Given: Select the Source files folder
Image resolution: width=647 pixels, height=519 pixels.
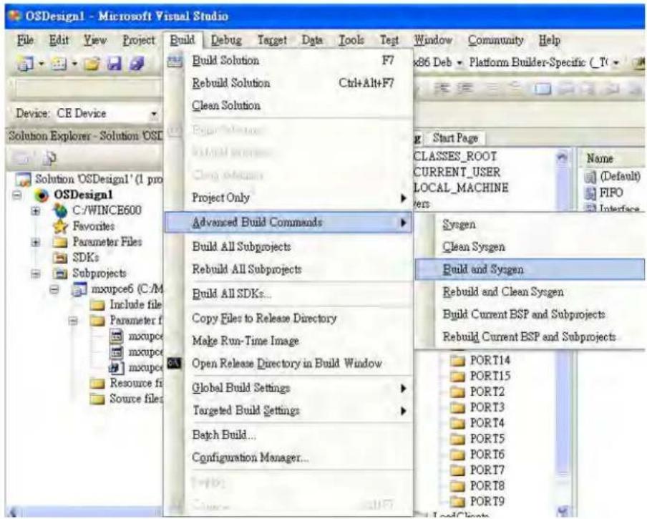Looking at the screenshot, I should point(136,399).
